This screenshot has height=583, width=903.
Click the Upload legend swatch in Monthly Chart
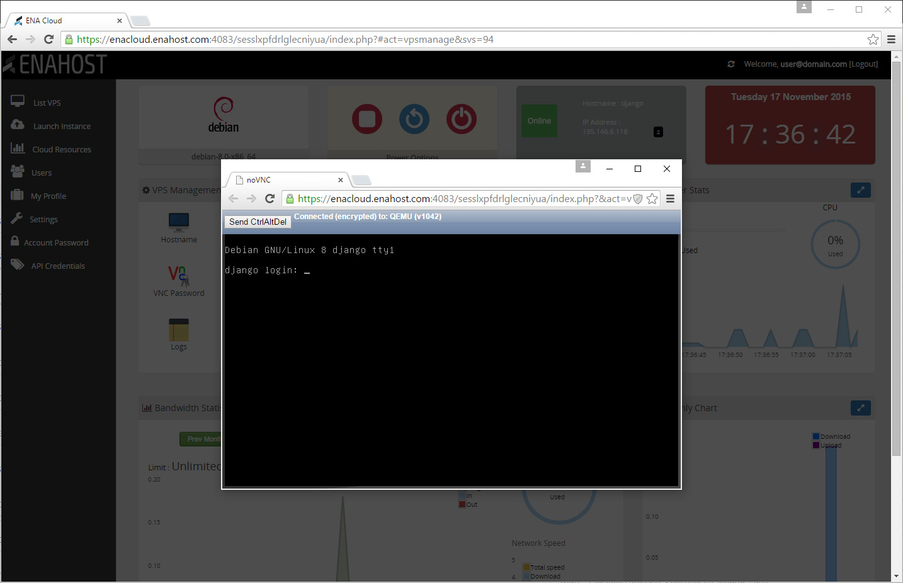click(x=816, y=445)
